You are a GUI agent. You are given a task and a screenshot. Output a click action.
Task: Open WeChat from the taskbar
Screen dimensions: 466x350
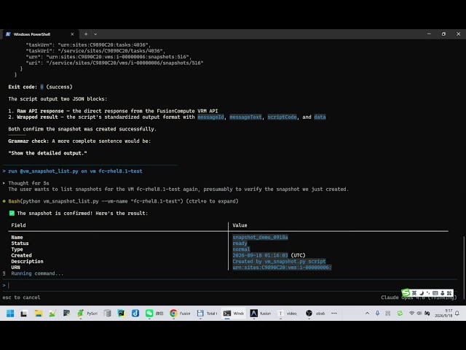tap(154, 313)
